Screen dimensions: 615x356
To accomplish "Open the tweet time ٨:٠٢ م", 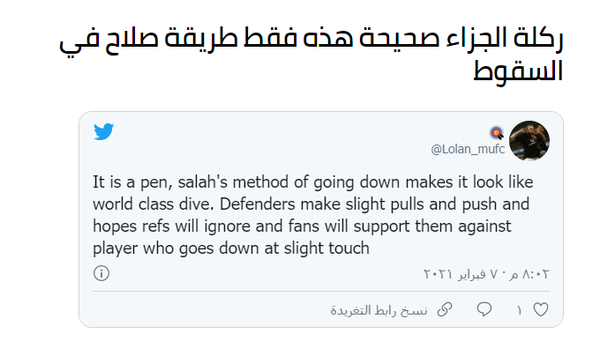I will point(529,274).
